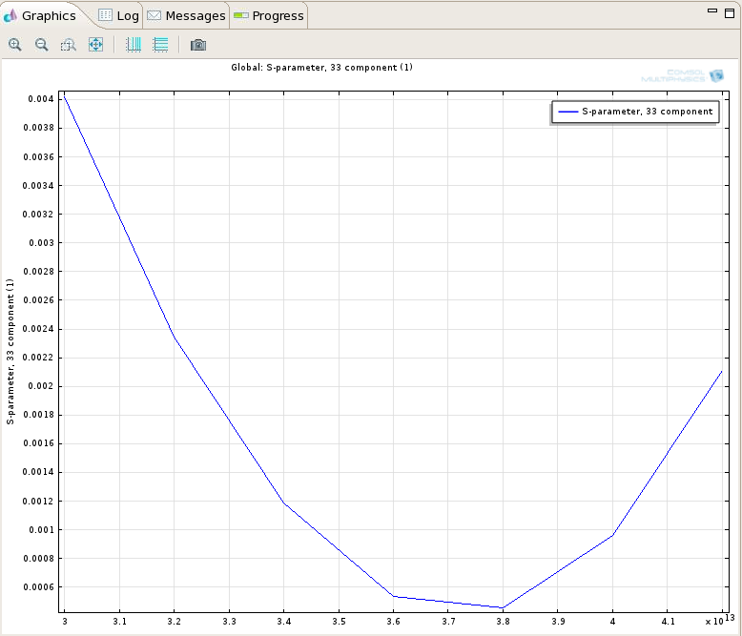The width and height of the screenshot is (742, 636).
Task: Select the vertical y-axis label text
Action: [10, 351]
